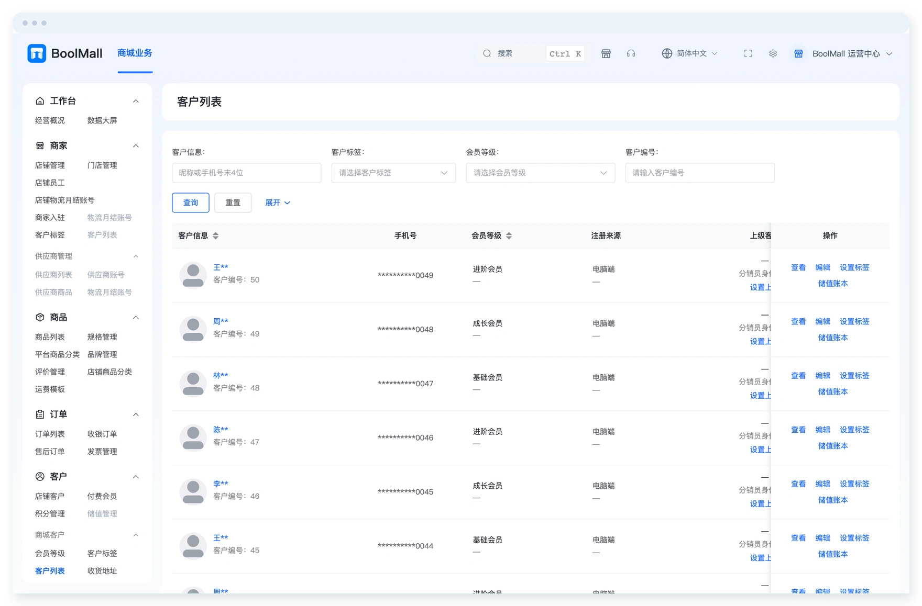This screenshot has height=606, width=922.
Task: Click 编辑 for customer number 47
Action: coord(823,430)
